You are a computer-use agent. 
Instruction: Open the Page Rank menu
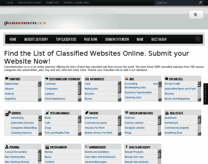click(x=91, y=39)
